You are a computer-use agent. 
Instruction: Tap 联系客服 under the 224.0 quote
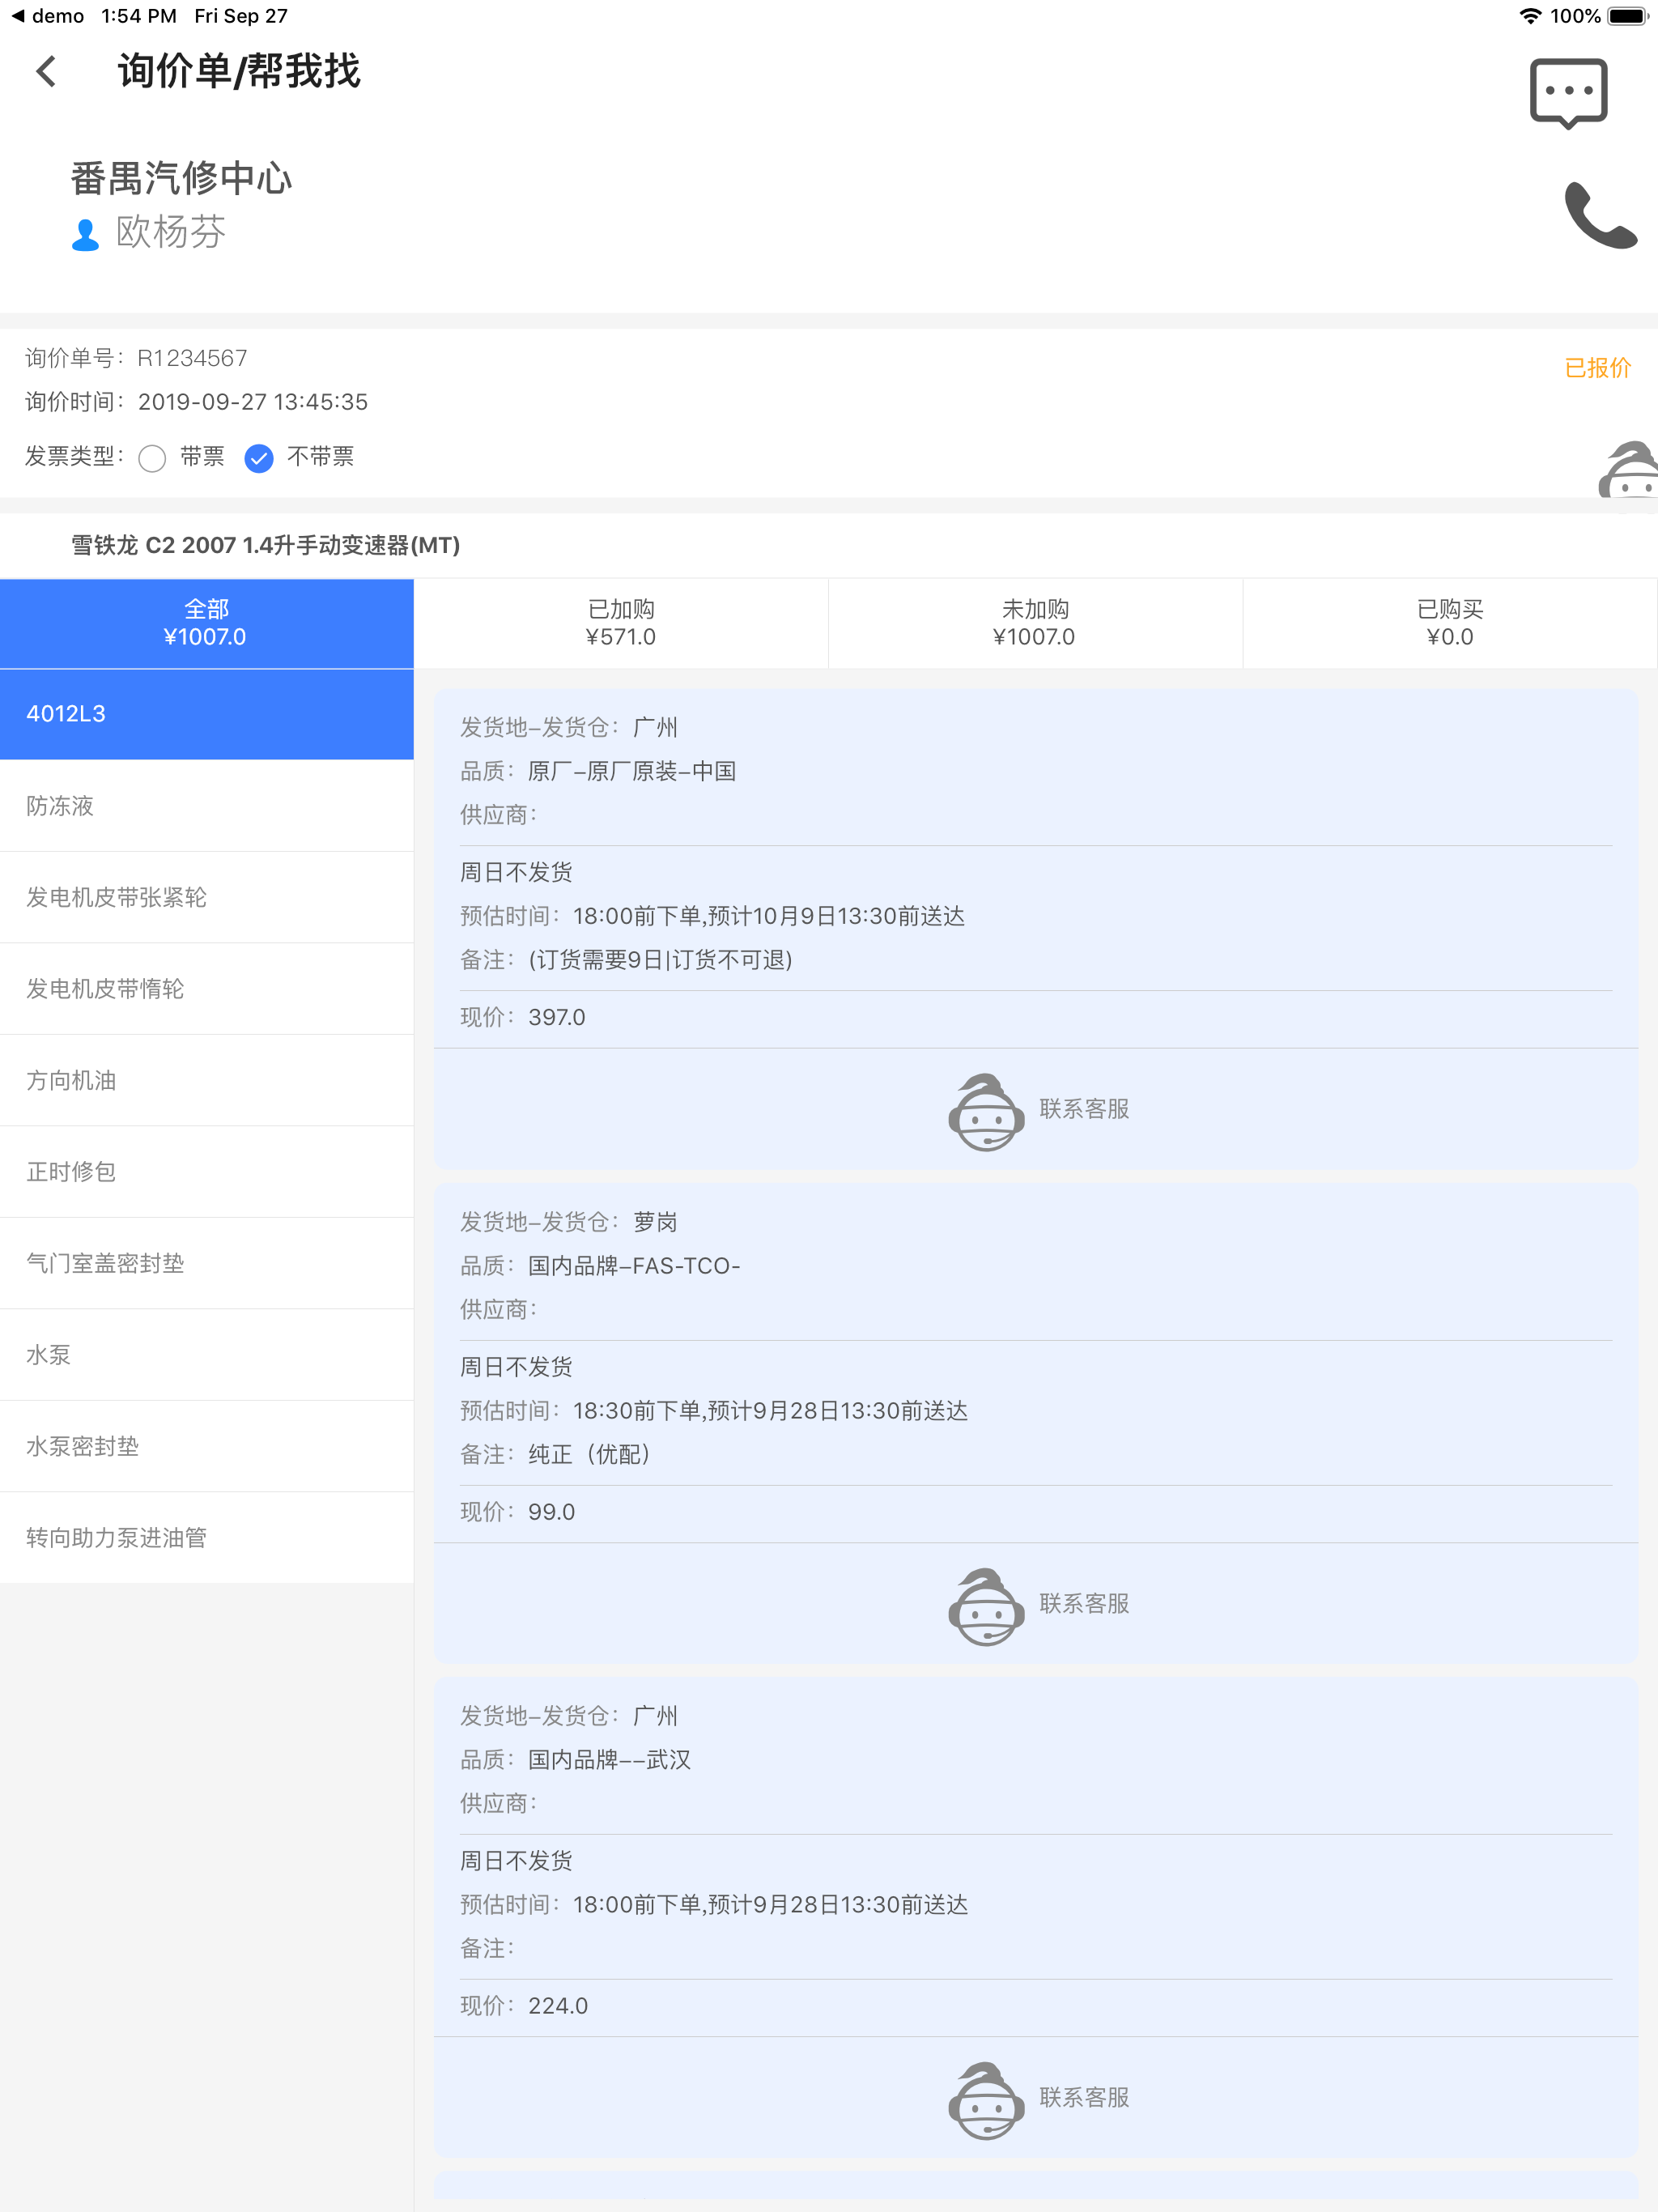click(1084, 2097)
